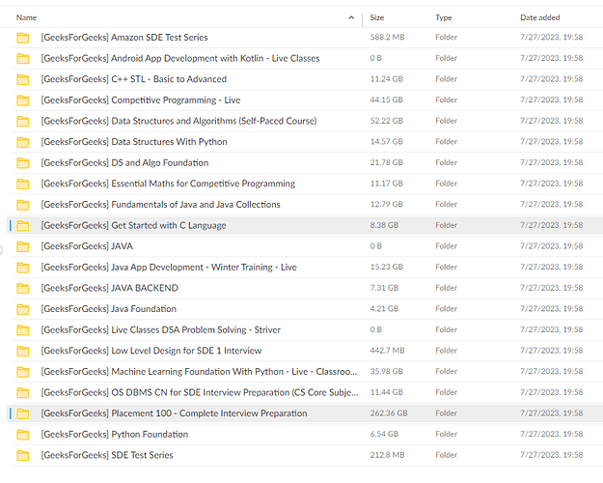The height and width of the screenshot is (483, 603).
Task: Click folder icon for Python Foundation
Action: (23, 435)
